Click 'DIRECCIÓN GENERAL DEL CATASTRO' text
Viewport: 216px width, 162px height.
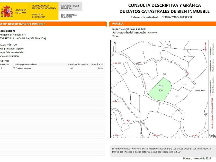[69, 16]
